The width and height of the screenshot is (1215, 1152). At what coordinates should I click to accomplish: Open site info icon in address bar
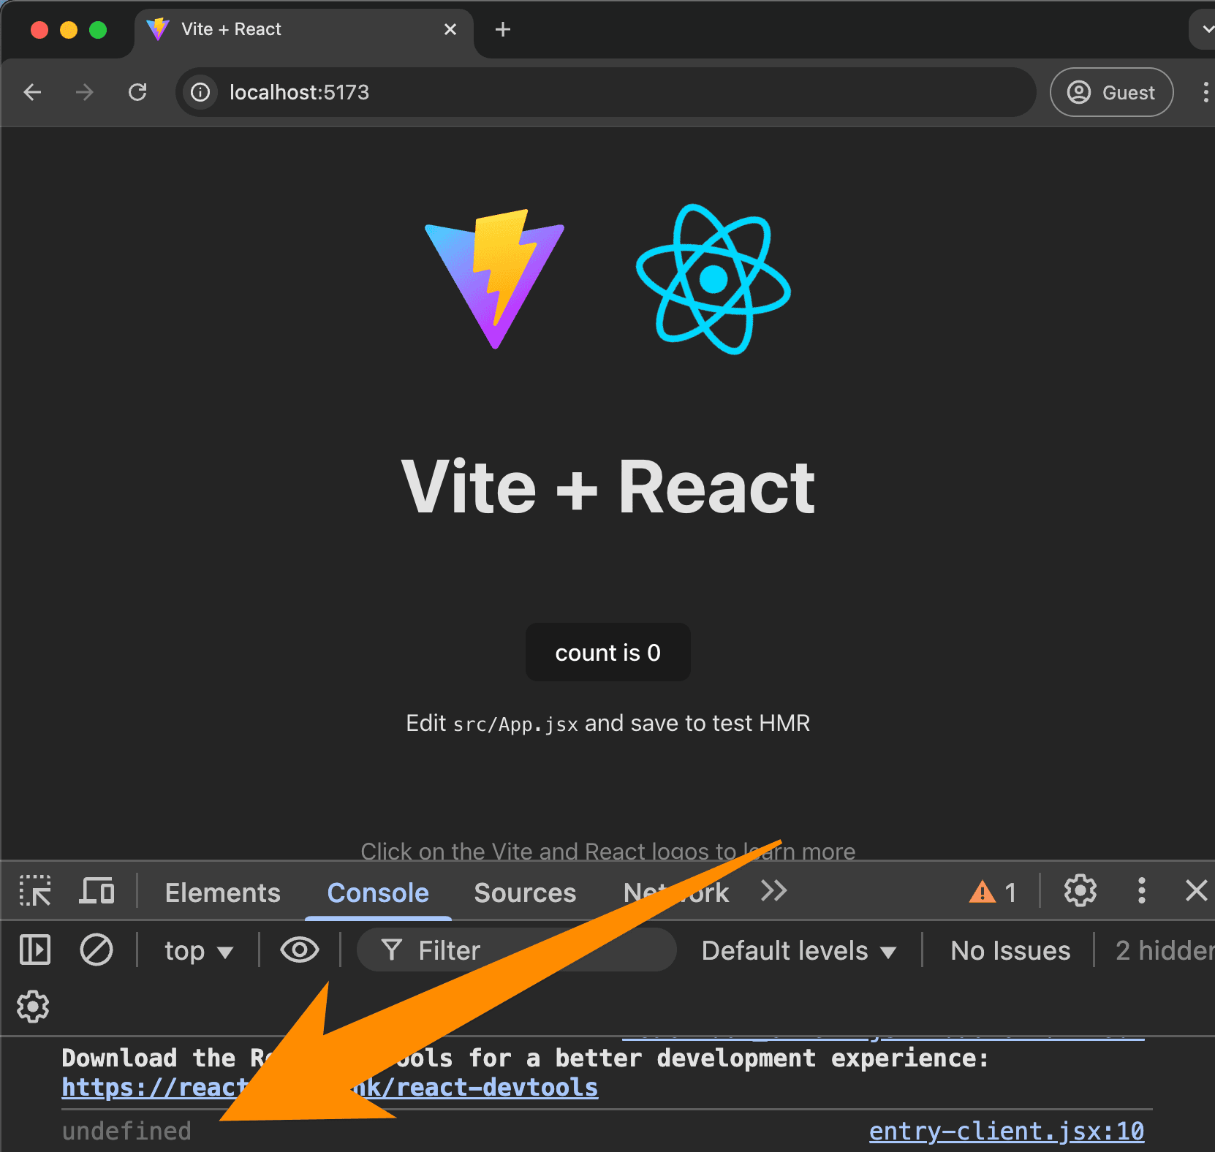tap(200, 92)
